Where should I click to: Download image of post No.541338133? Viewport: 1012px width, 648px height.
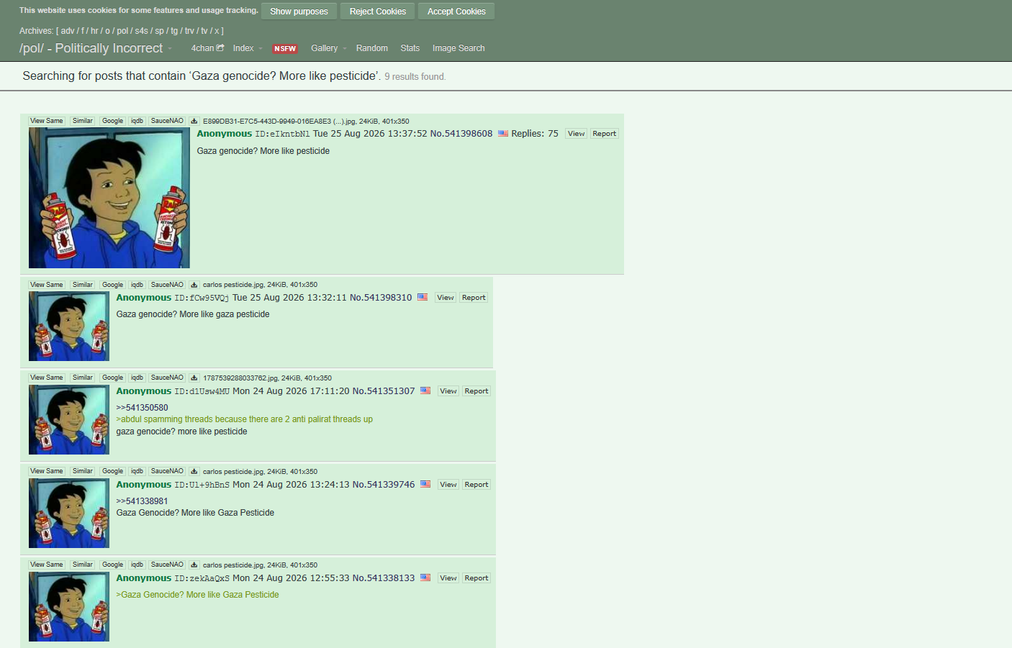[194, 565]
